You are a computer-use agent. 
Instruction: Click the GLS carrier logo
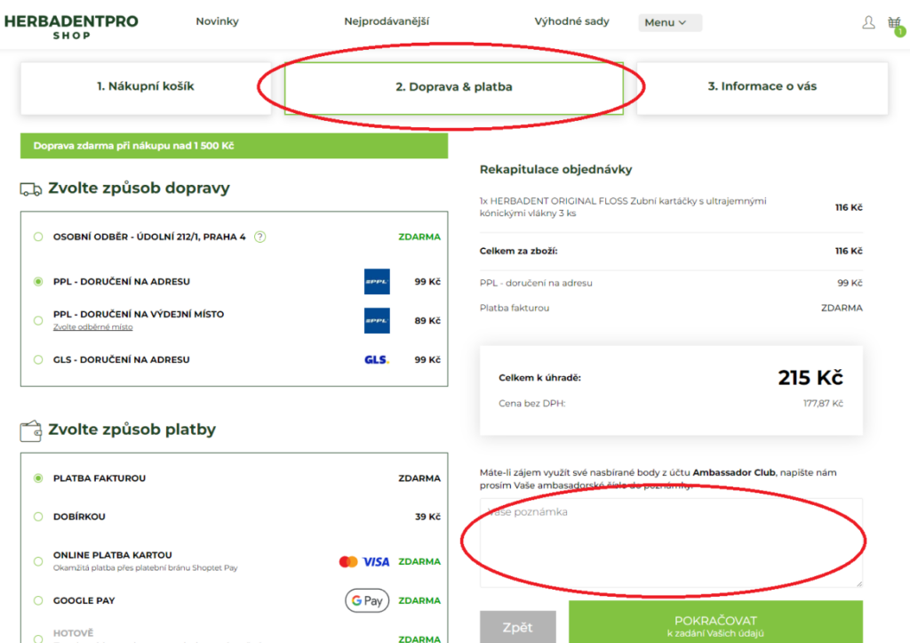click(377, 360)
